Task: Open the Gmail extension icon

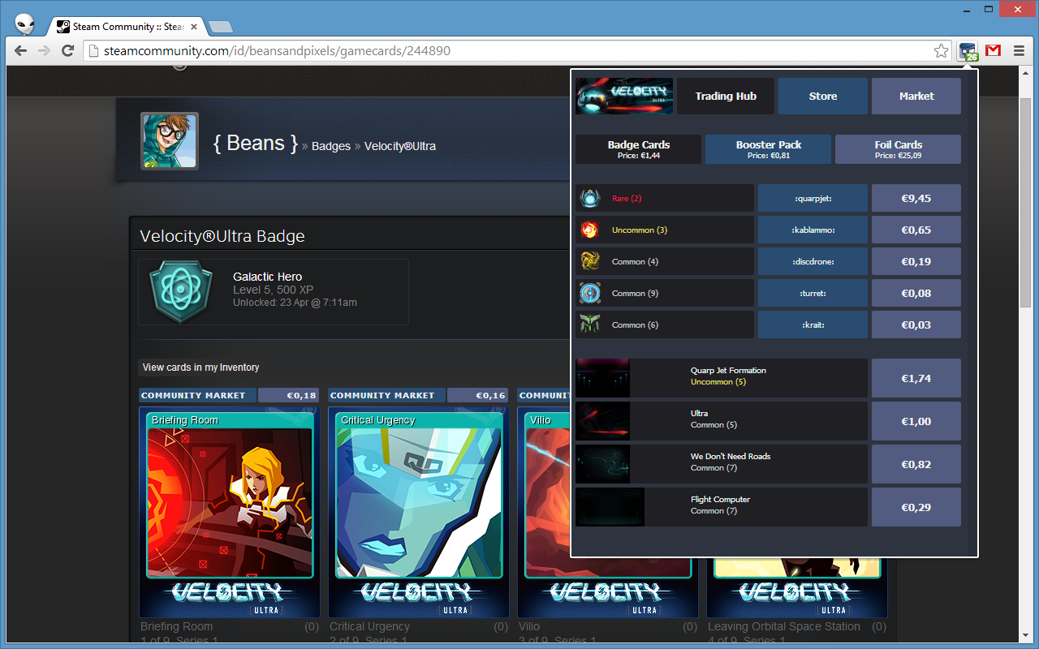Action: point(993,51)
